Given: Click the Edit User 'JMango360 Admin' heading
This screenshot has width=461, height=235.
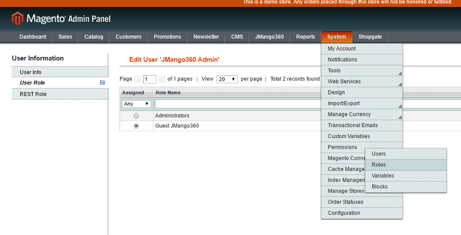Looking at the screenshot, I should pyautogui.click(x=174, y=59).
